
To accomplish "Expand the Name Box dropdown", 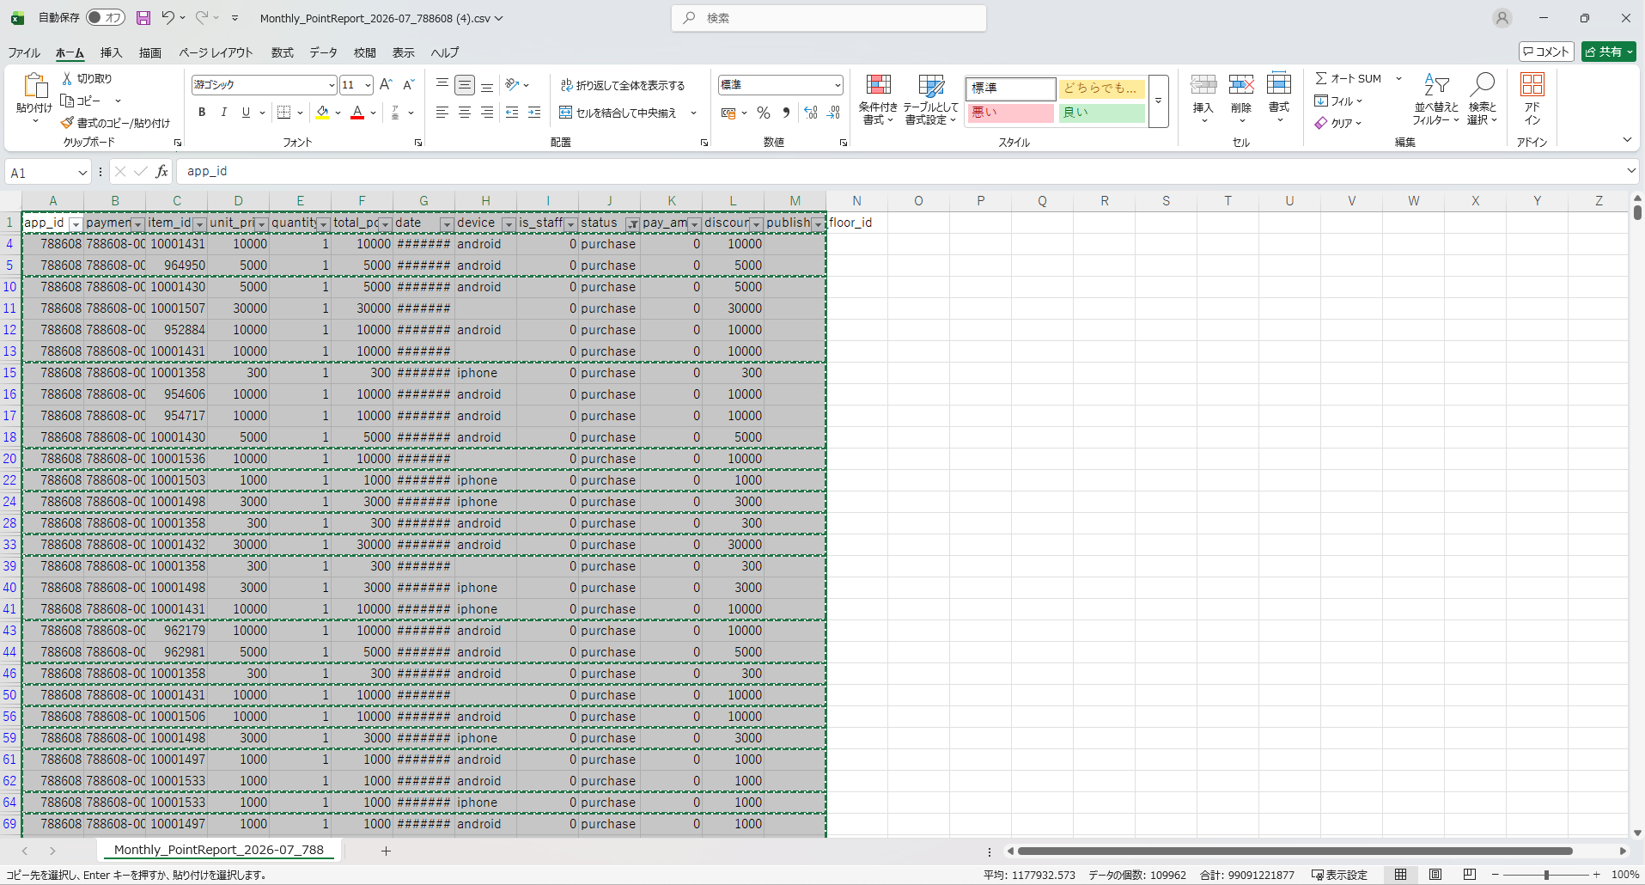I will pos(82,173).
